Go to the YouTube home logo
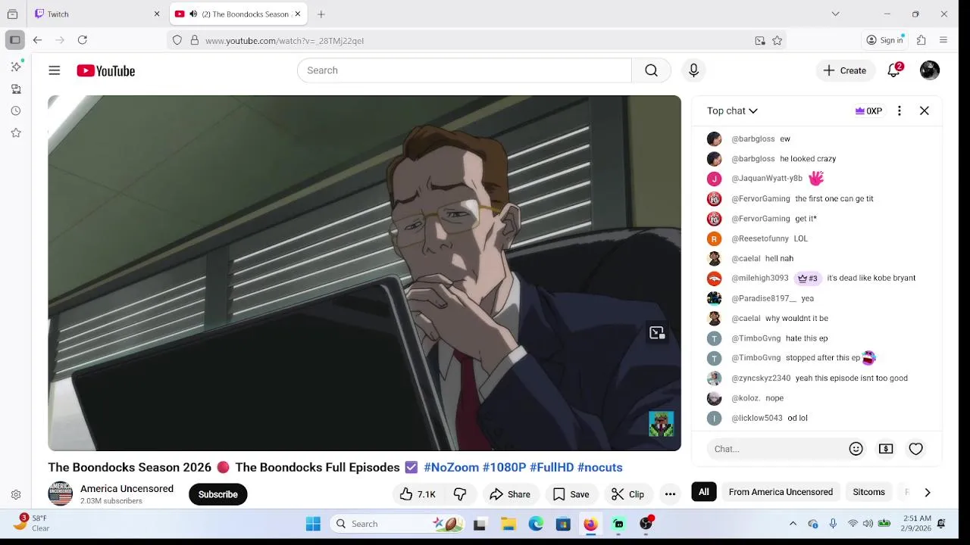The height and width of the screenshot is (545, 970). pos(105,70)
